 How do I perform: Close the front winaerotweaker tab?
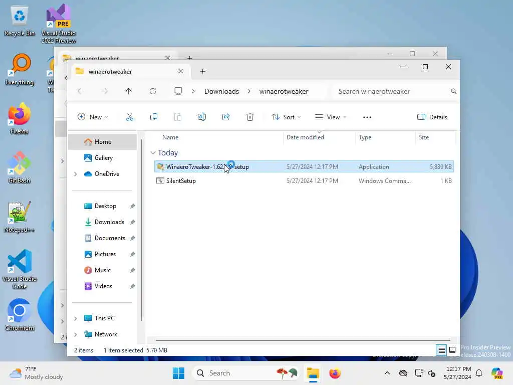180,71
